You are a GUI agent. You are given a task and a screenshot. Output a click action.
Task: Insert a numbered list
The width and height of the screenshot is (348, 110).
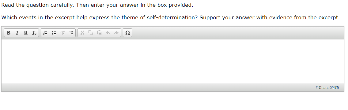pyautogui.click(x=45, y=33)
